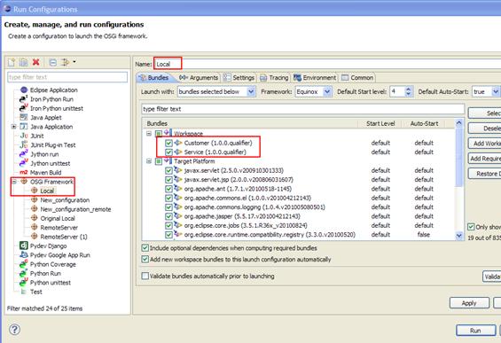Select Iron Python Run launch type
This screenshot has width=501, height=343.
point(51,99)
